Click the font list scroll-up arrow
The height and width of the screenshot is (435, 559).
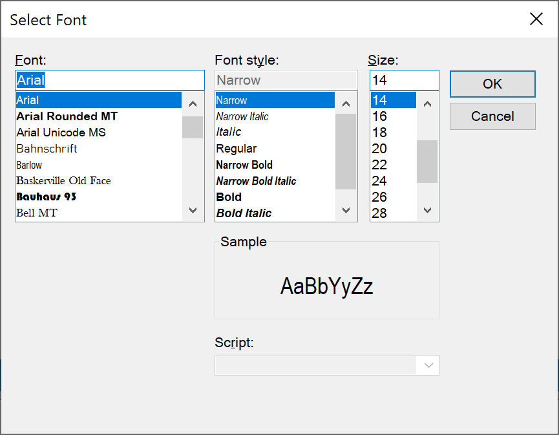[193, 104]
